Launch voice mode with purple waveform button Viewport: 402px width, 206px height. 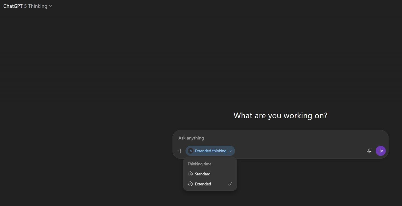pos(380,151)
